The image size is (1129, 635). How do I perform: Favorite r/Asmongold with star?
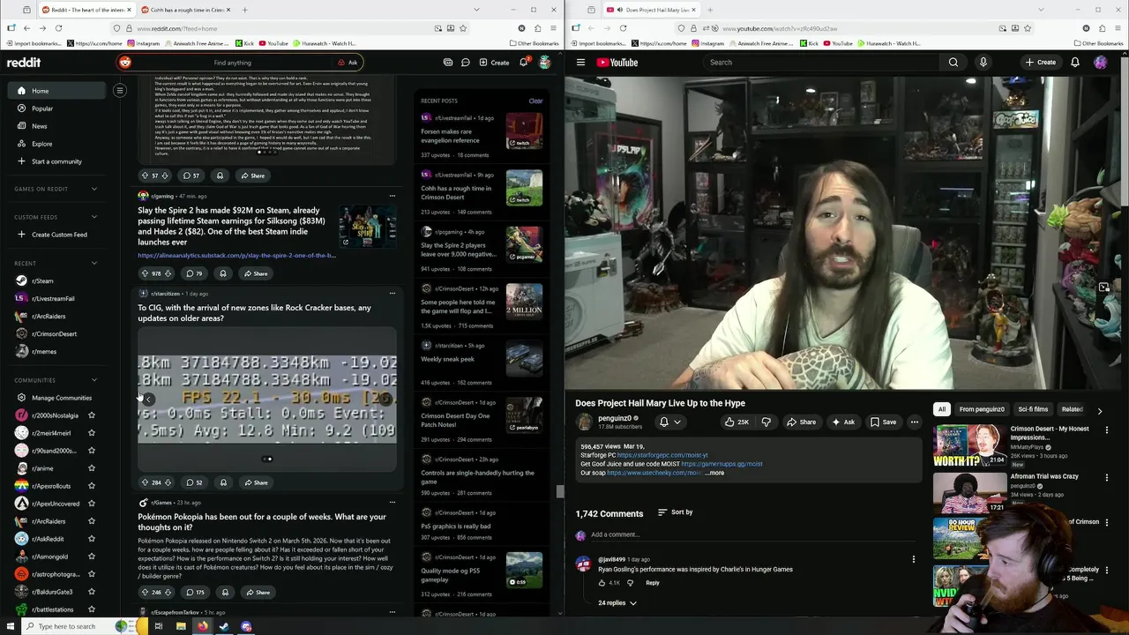91,557
